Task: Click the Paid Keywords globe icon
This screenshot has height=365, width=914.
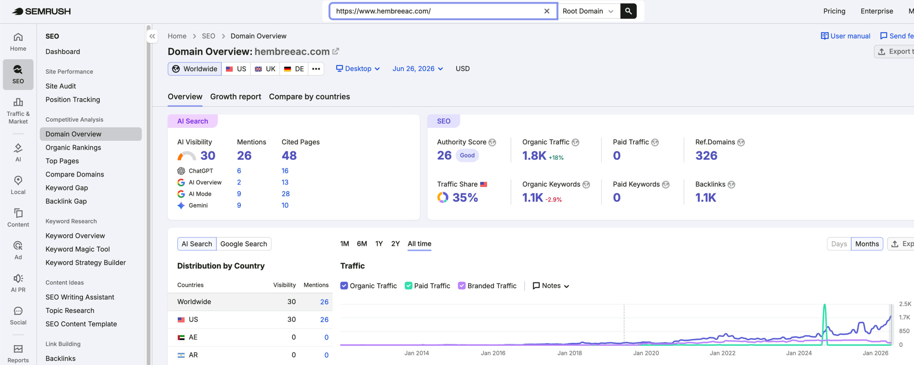Action: click(x=666, y=184)
